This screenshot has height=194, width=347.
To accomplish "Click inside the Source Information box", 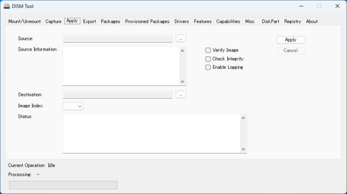I will [x=121, y=66].
